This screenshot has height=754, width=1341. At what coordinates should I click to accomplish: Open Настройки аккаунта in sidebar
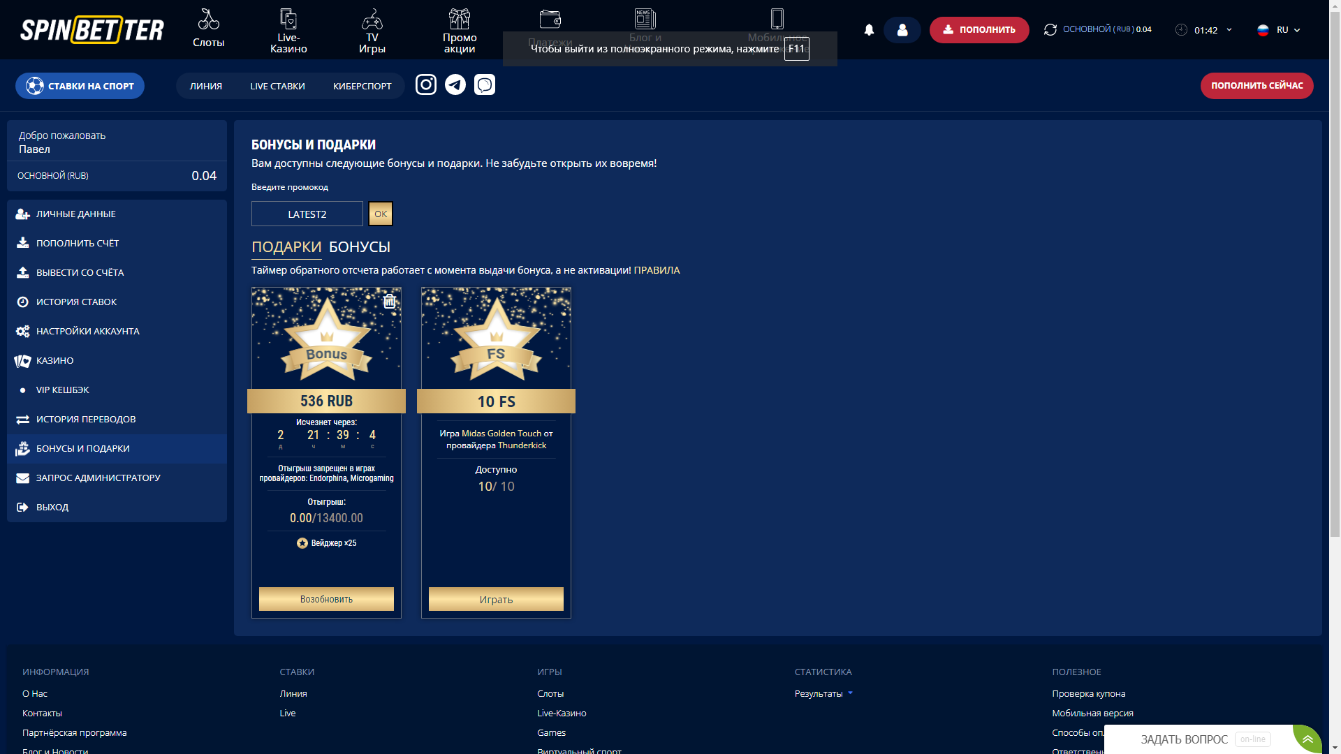(x=117, y=332)
